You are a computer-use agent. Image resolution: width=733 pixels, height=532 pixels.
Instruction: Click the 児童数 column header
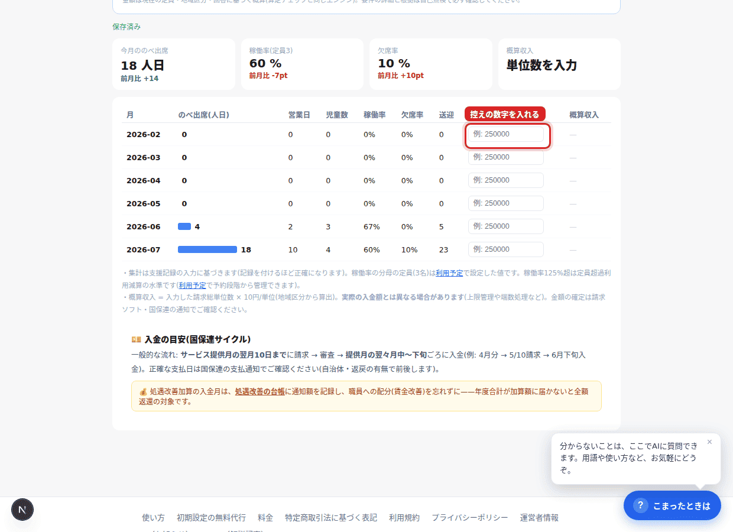pyautogui.click(x=337, y=115)
